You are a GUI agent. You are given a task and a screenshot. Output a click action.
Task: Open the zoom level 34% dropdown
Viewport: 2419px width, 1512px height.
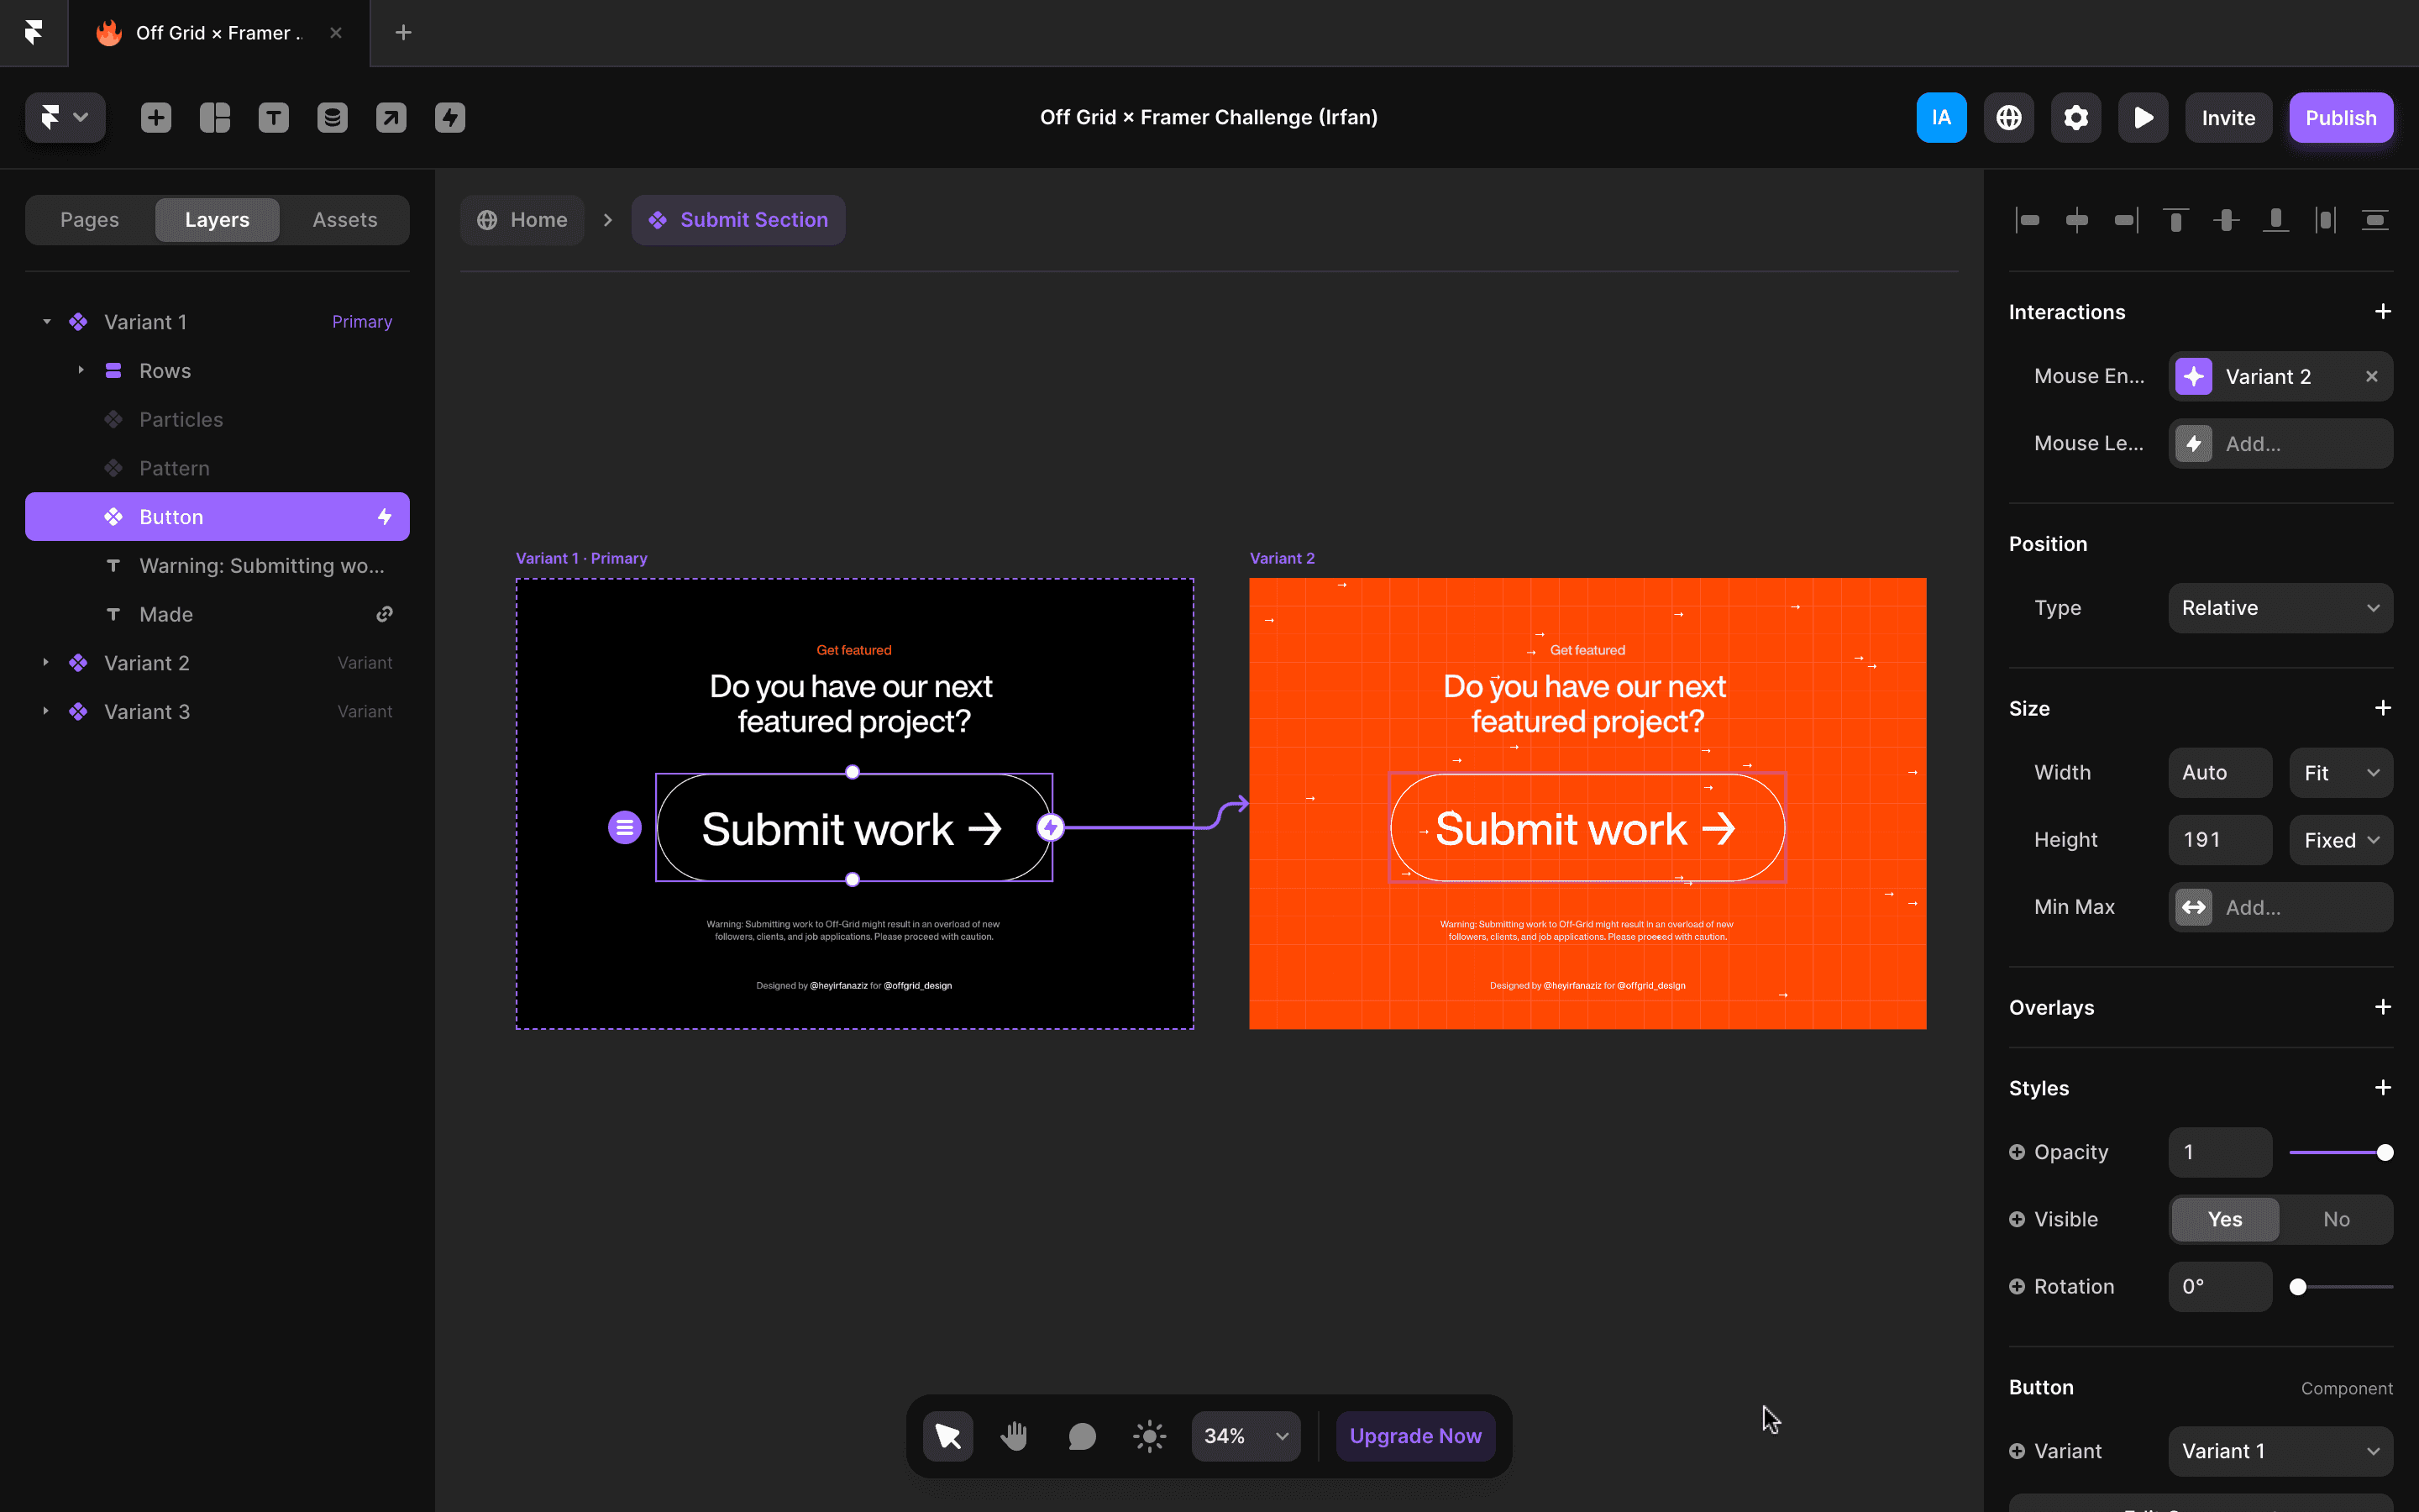click(1246, 1436)
